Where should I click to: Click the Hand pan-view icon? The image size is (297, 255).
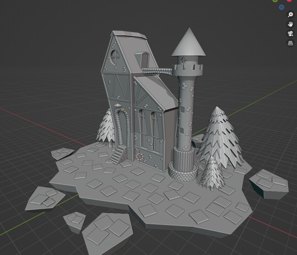point(290,24)
